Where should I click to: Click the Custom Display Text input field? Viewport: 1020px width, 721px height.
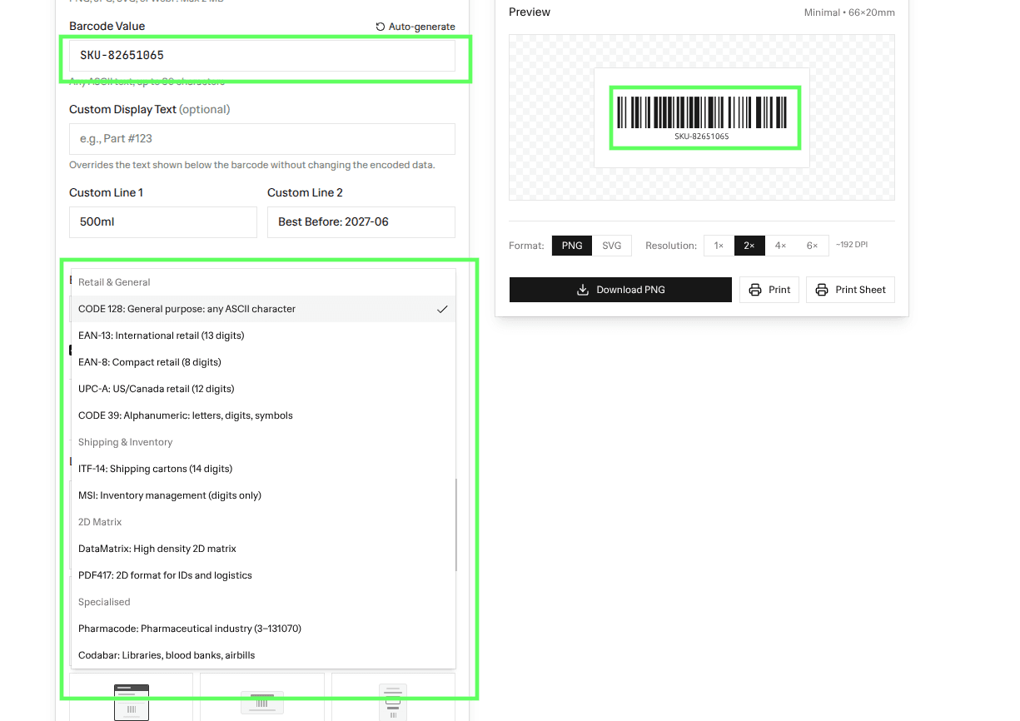tap(262, 139)
